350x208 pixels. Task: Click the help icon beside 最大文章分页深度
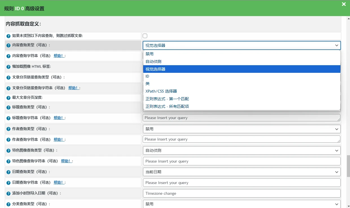coord(8,97)
